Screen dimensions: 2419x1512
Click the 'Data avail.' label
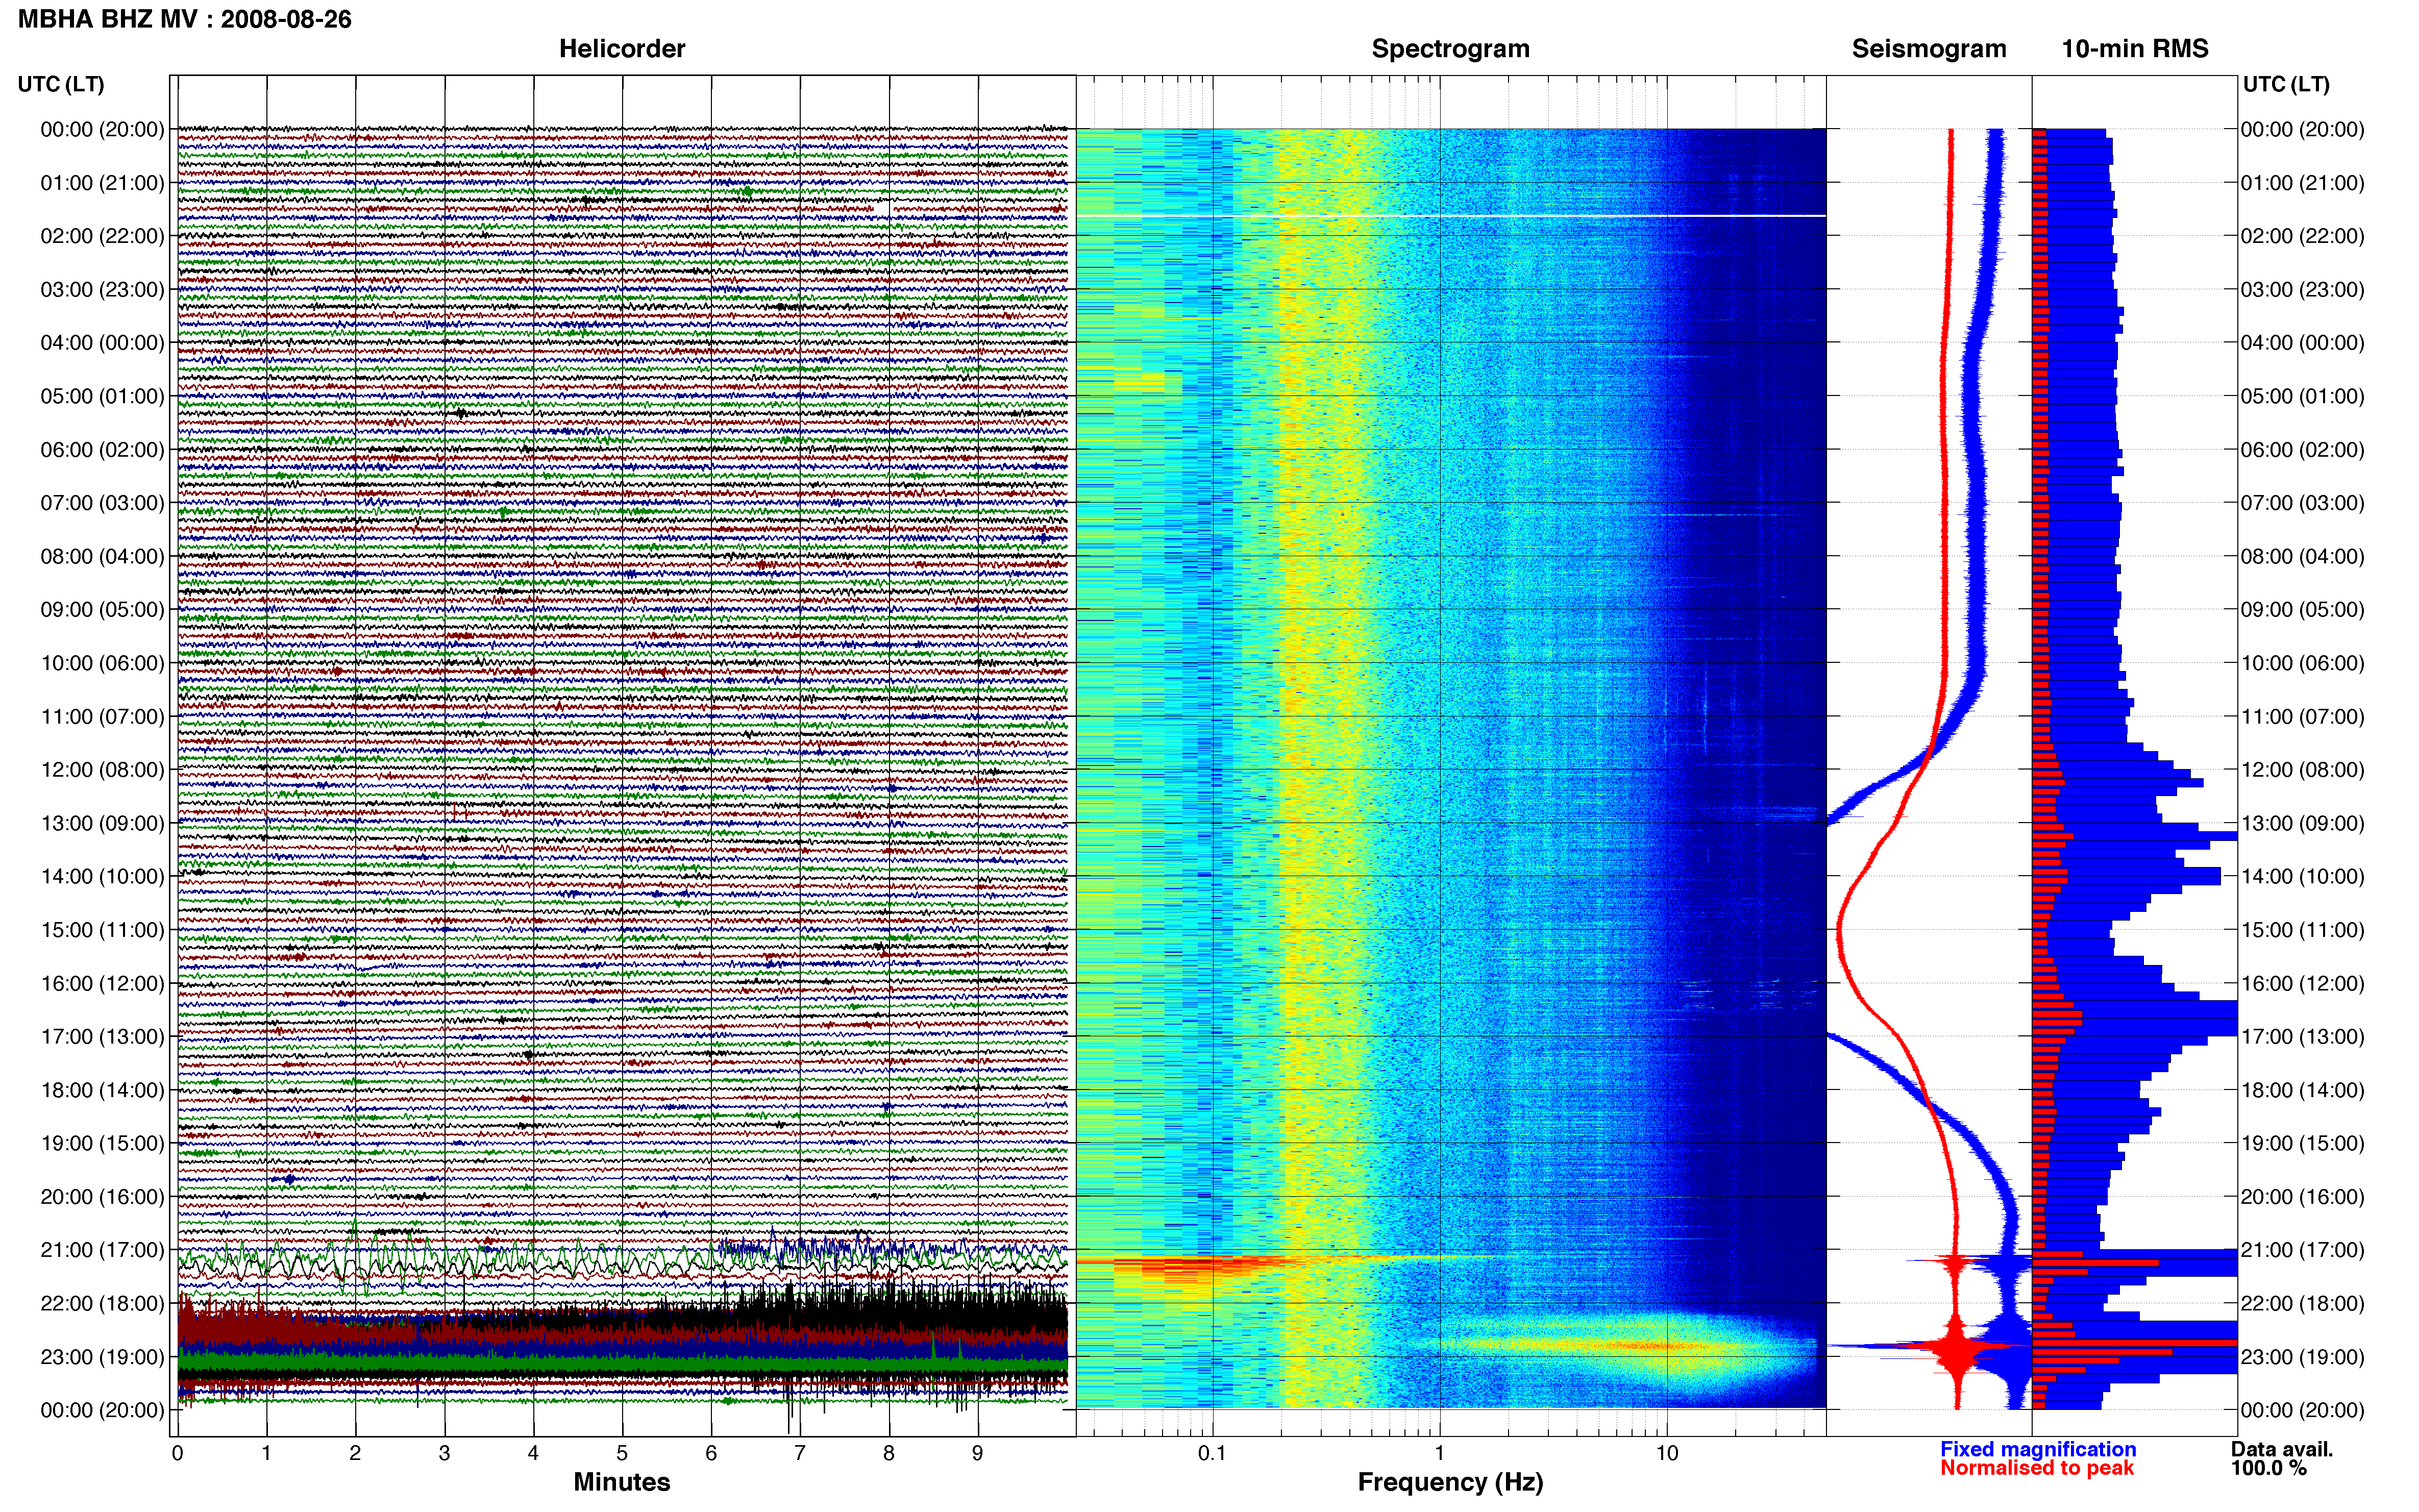tap(2281, 1449)
